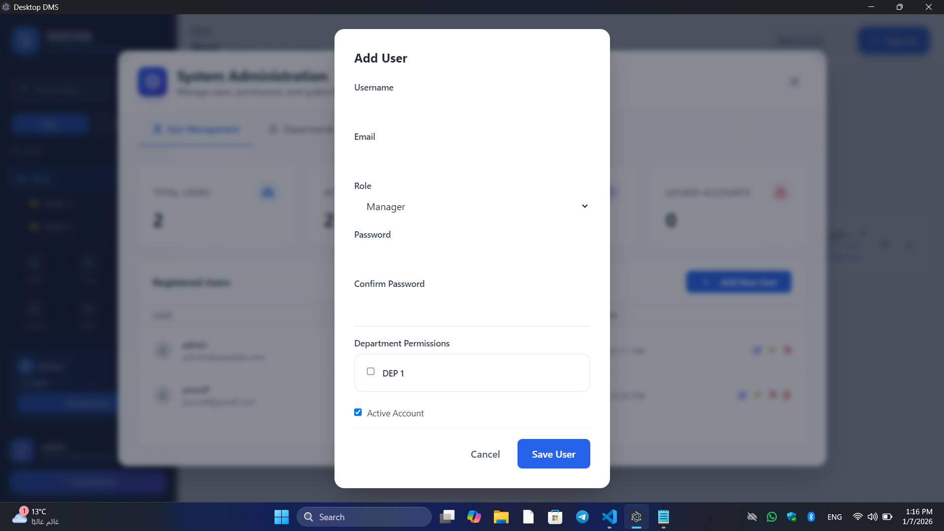Launch Telegram from the taskbar
This screenshot has width=944, height=531.
point(582,517)
